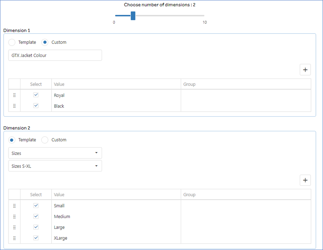
Task: Click the drag handle next to Small
Action: tap(14, 206)
